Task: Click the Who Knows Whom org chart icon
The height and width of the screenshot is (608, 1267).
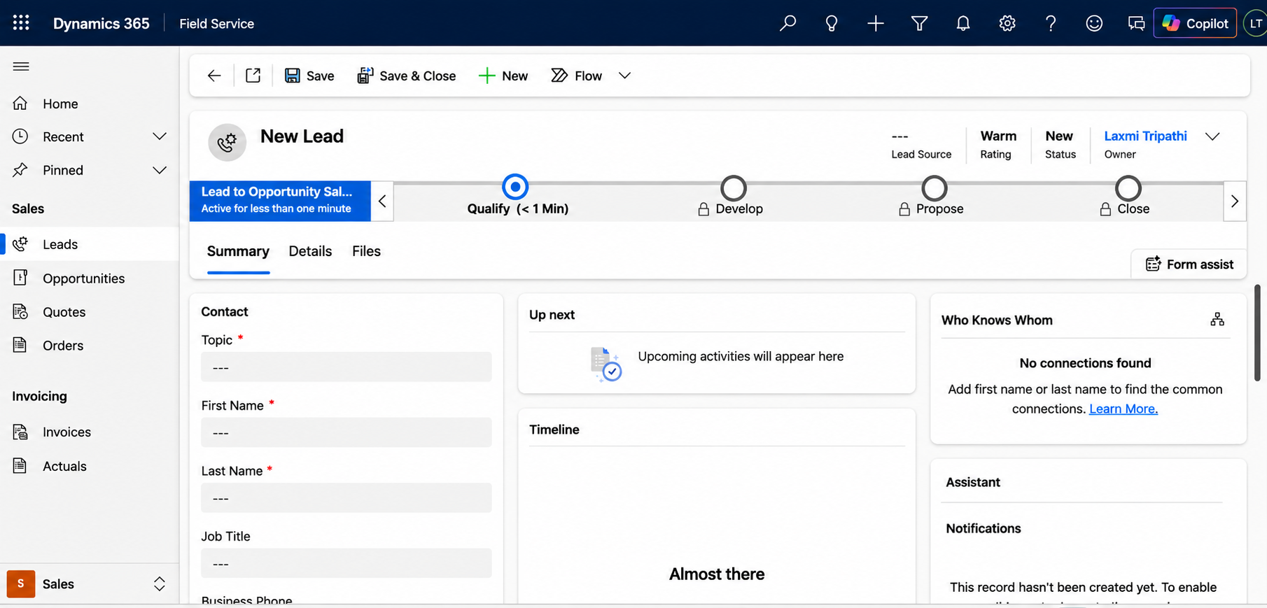Action: pos(1217,320)
